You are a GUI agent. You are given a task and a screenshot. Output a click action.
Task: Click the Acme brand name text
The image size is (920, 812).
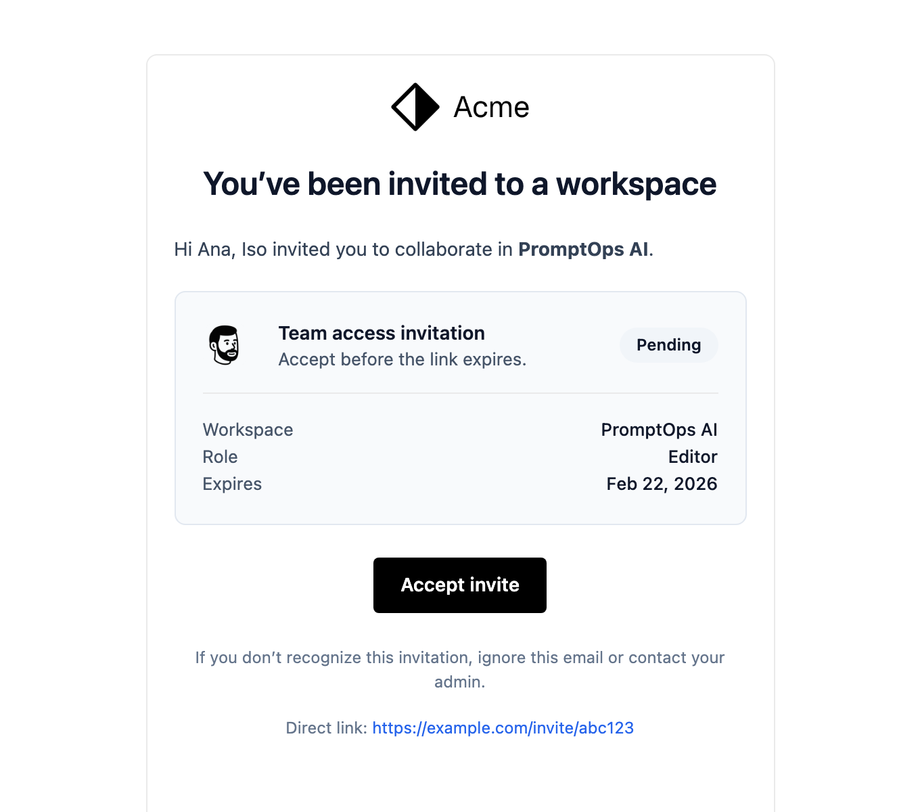491,107
